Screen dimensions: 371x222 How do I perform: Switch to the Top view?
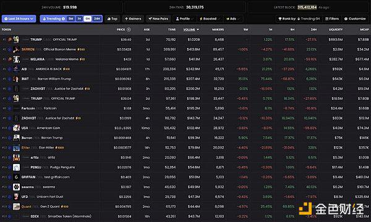[113, 18]
